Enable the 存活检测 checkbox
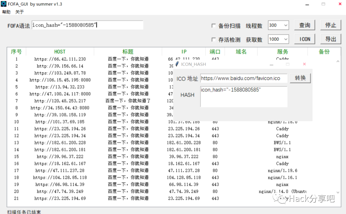 [x=214, y=39]
